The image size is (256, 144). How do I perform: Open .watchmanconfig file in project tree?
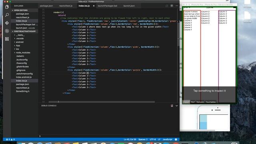[24, 74]
